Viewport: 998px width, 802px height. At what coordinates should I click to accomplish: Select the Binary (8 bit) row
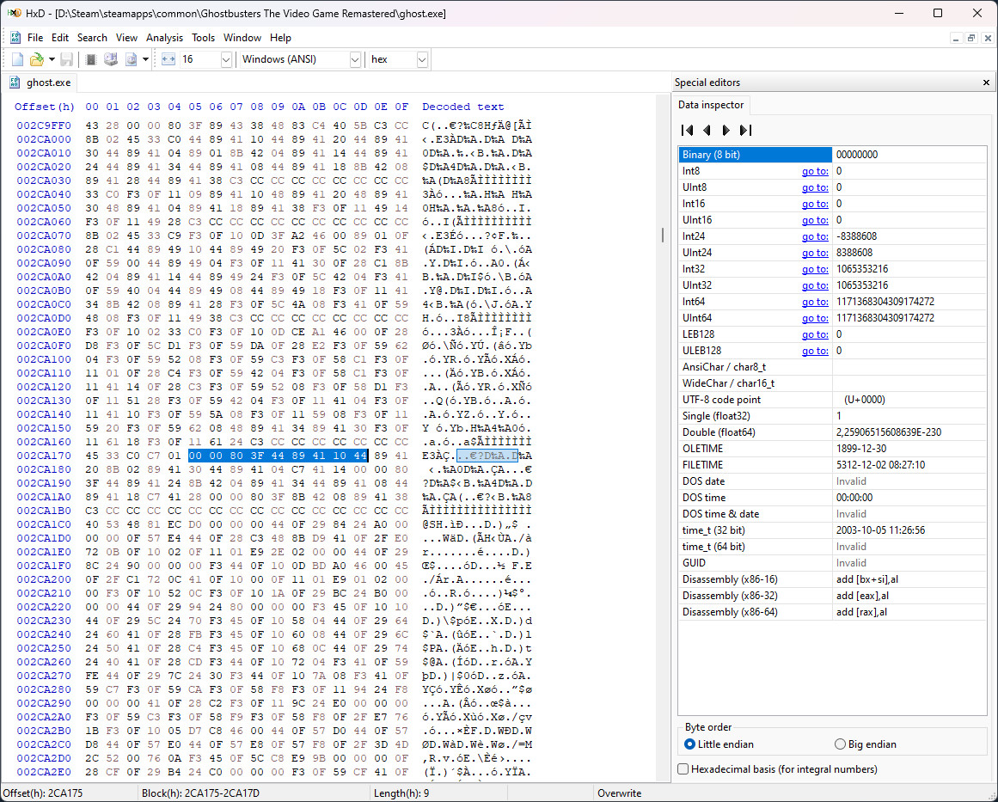832,155
